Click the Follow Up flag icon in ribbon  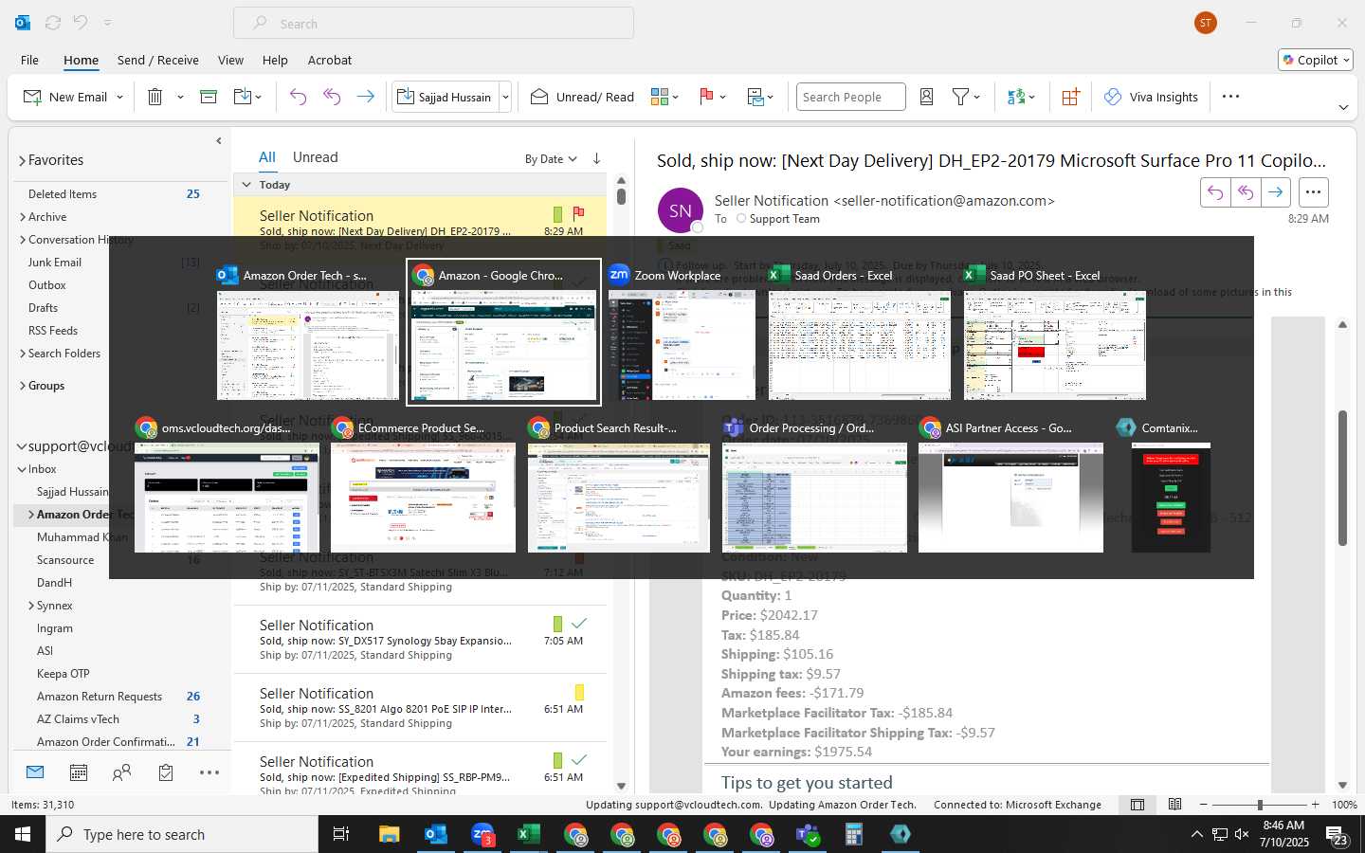(x=706, y=97)
